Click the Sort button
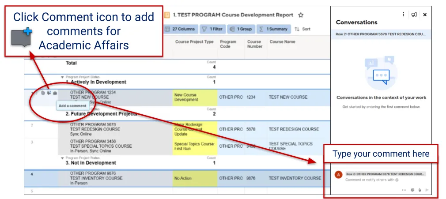The image size is (446, 199). (302, 29)
